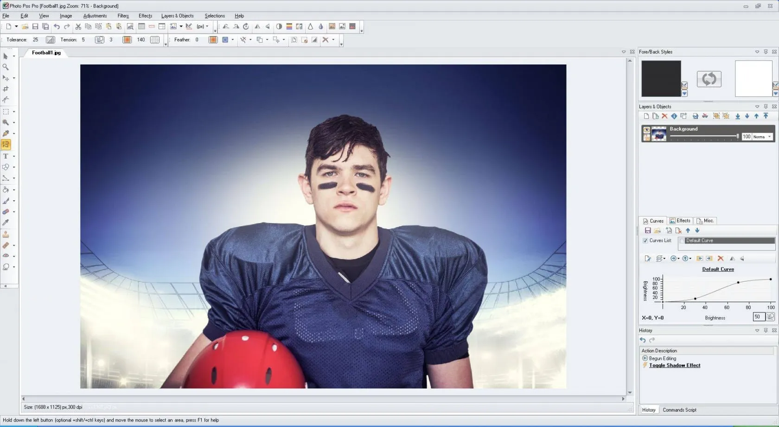779x427 pixels.
Task: Check the Default Curve checkbox
Action: click(x=682, y=241)
